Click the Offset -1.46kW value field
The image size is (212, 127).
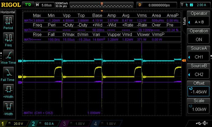(x=199, y=89)
